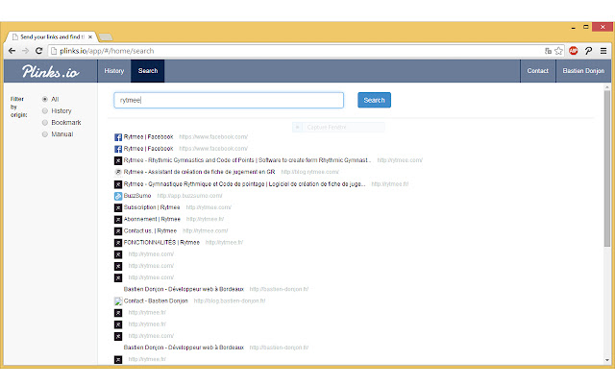The image size is (615, 384).
Task: Click the http://app.buzzsumo.com/ URL text
Action: [x=190, y=196]
